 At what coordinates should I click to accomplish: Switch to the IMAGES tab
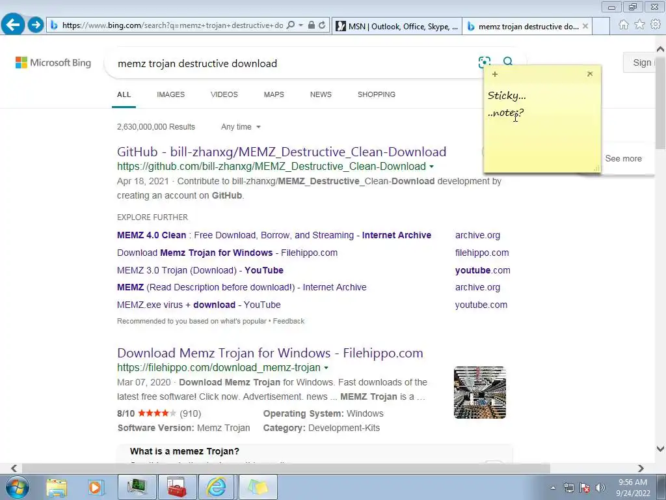pyautogui.click(x=171, y=94)
